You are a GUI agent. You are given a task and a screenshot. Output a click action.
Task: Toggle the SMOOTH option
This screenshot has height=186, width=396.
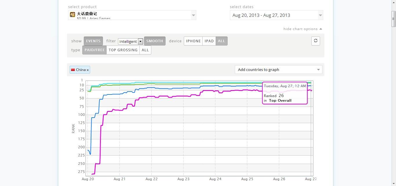[155, 41]
